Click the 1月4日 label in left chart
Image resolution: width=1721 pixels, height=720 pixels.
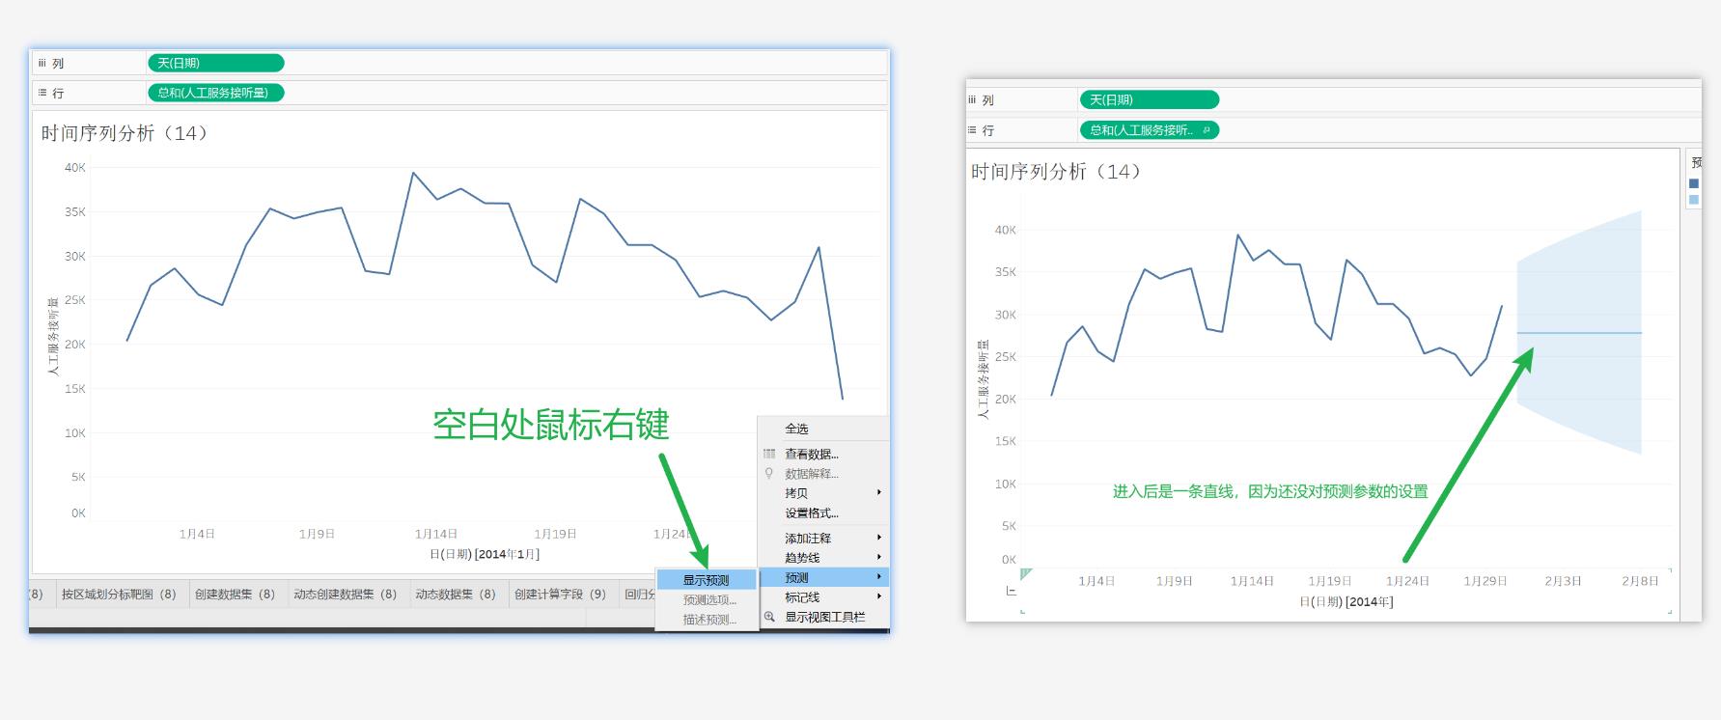coord(197,534)
